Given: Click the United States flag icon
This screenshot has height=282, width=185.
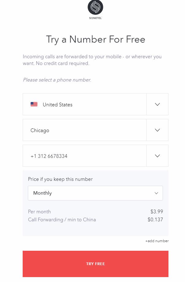Looking at the screenshot, I should pyautogui.click(x=34, y=104).
